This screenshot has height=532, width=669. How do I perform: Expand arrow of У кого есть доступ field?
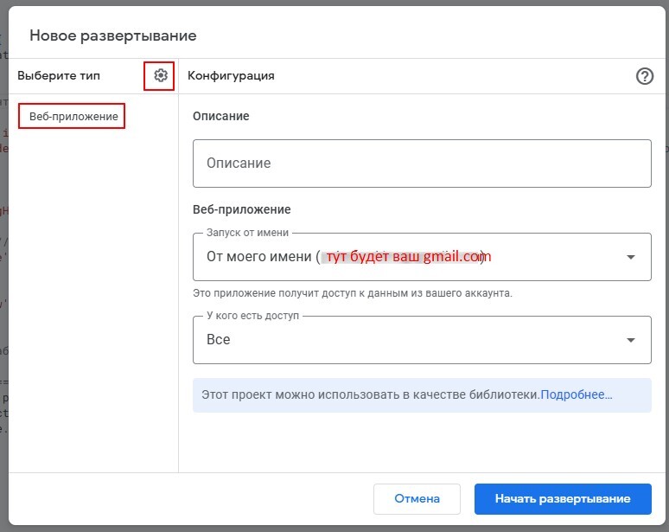[631, 340]
